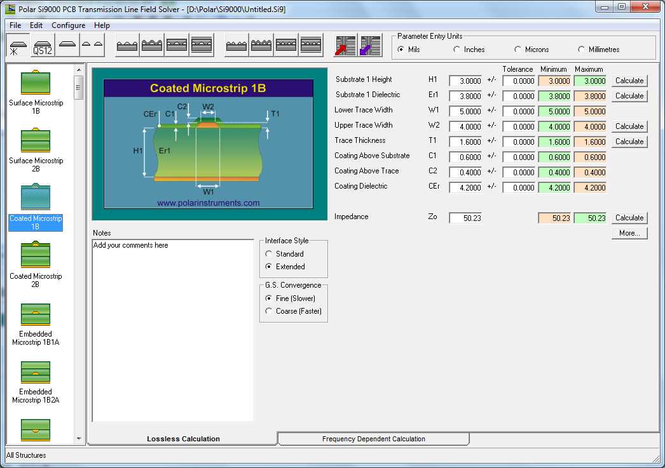Click the red arrow table import icon
Viewport: 665px width, 468px height.
coord(345,46)
